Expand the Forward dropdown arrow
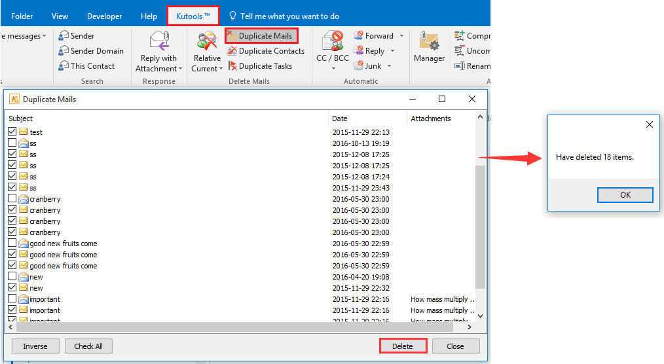Viewport: 664px width, 364px height. coord(402,36)
